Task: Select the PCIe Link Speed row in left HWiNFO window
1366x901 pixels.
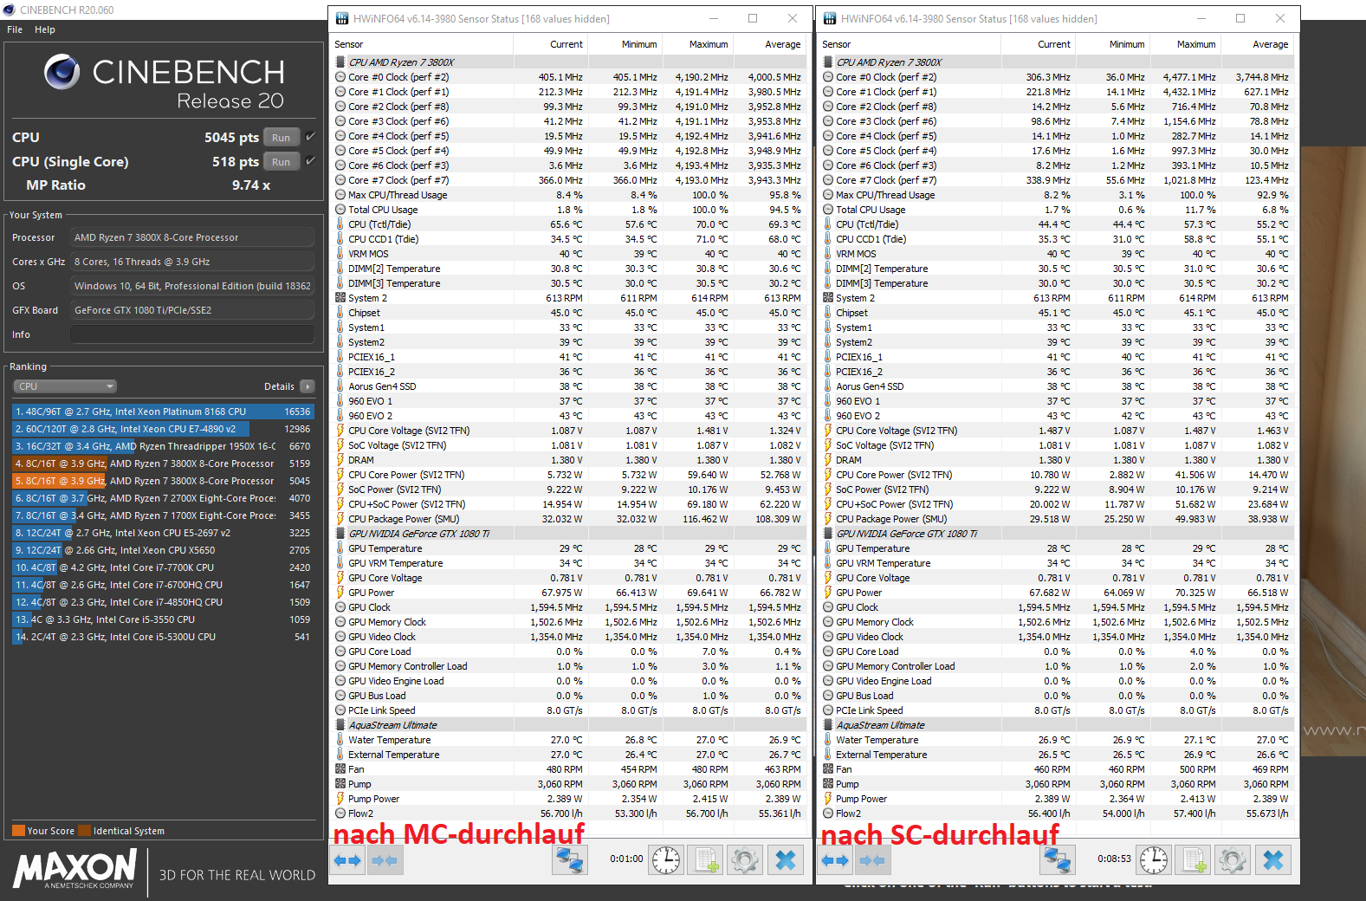Action: click(568, 710)
